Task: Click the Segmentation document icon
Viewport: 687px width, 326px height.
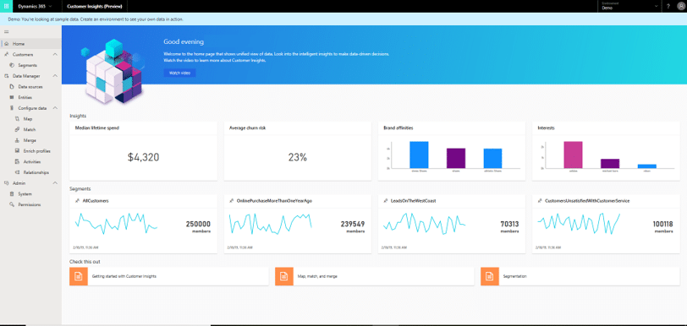Action: 490,276
